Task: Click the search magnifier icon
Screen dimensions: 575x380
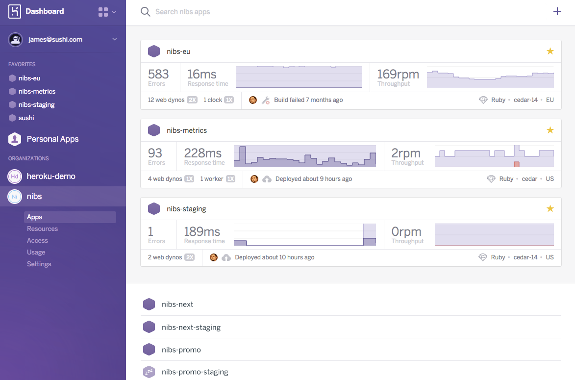Action: point(145,11)
